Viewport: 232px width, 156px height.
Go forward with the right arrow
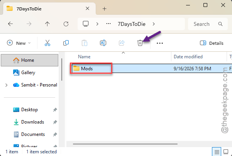point(29,24)
